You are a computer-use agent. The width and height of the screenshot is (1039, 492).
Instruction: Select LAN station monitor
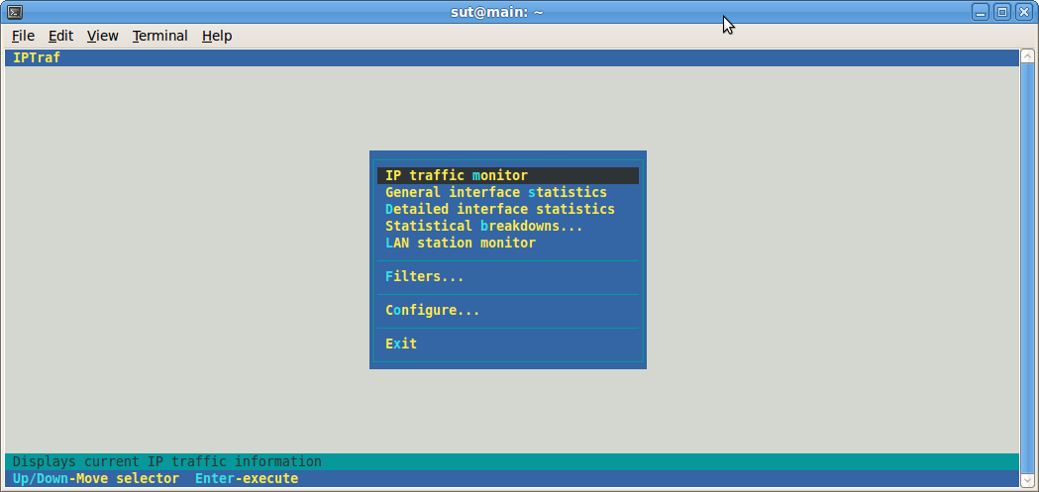[x=461, y=243]
